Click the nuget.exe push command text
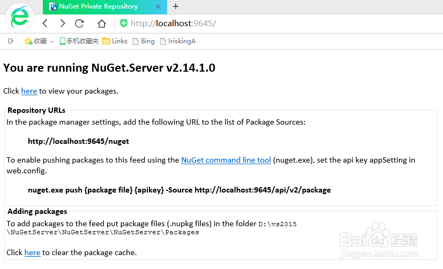Screen dimensions: 443x269 (x=179, y=190)
